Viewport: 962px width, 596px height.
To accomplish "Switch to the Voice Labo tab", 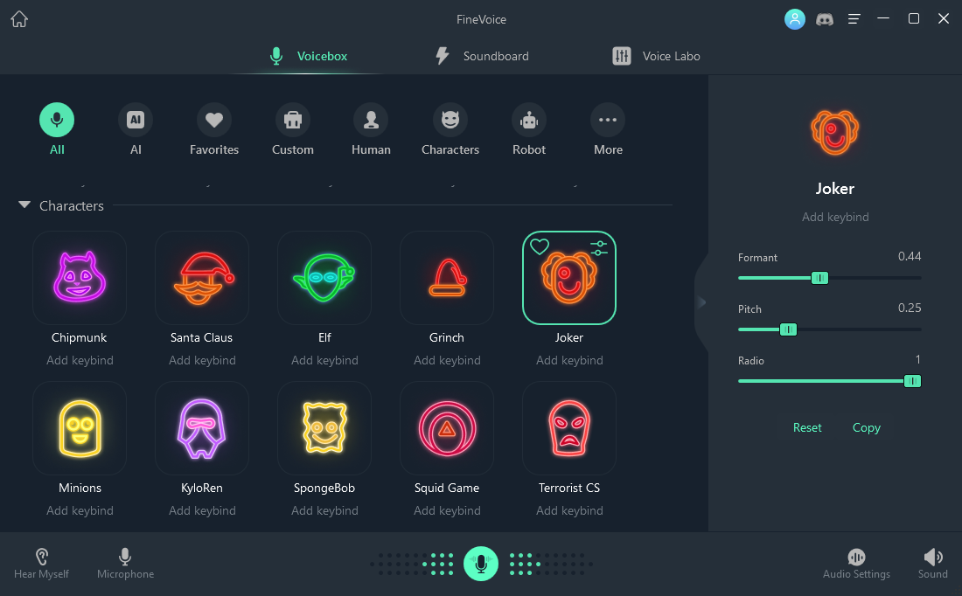I will pyautogui.click(x=656, y=56).
